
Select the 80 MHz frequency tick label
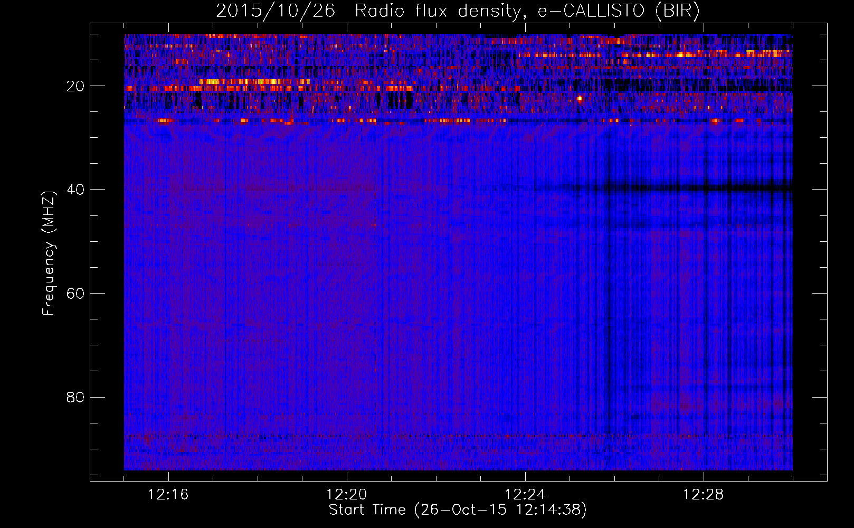tap(75, 397)
